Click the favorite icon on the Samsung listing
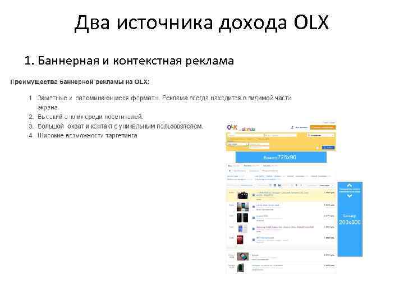 [x=254, y=228]
